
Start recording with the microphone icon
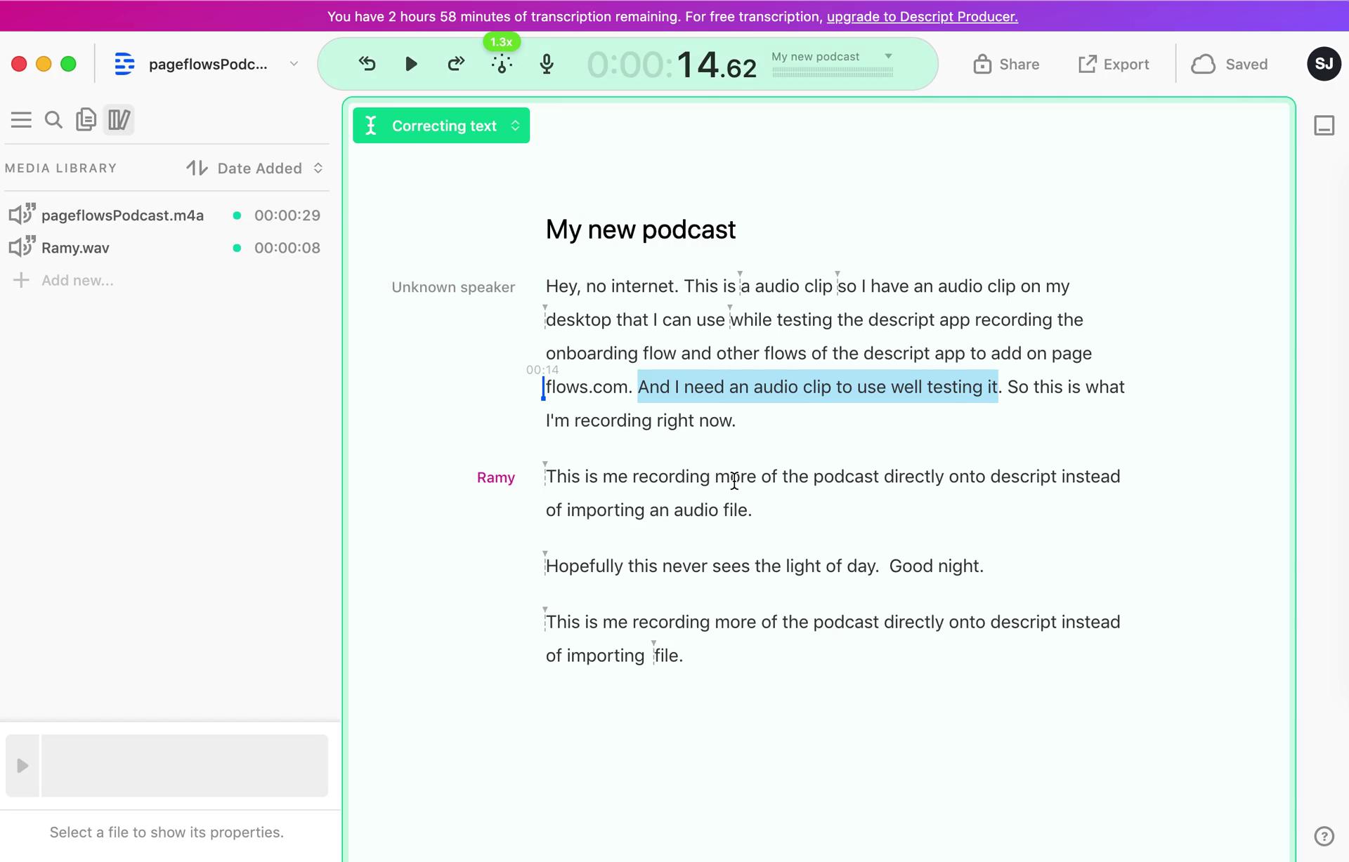pos(547,64)
